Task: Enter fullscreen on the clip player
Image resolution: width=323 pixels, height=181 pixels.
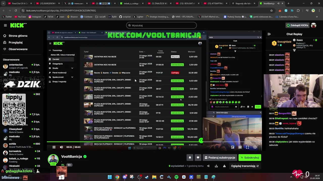Action: tap(247, 147)
